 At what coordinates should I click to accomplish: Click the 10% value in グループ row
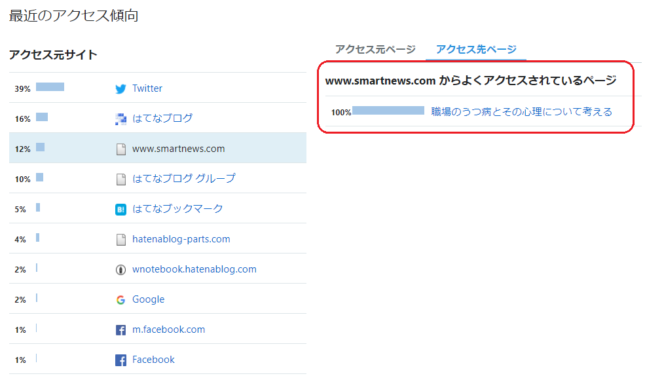(23, 179)
